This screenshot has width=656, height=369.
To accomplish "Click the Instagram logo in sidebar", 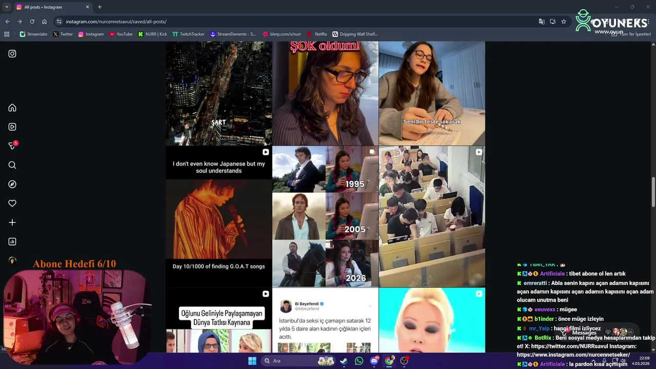I will coord(12,54).
